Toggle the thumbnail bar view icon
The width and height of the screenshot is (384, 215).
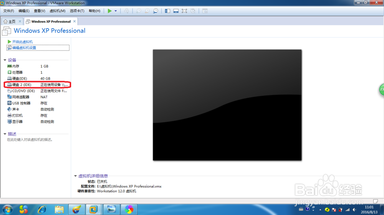(x=176, y=11)
